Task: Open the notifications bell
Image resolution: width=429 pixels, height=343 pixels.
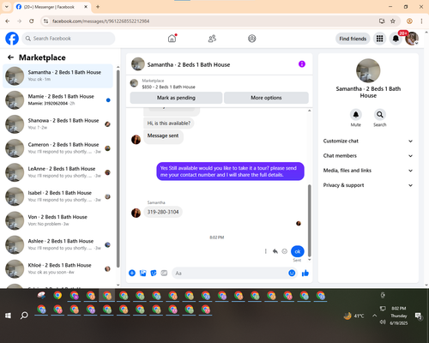Action: pyautogui.click(x=396, y=39)
